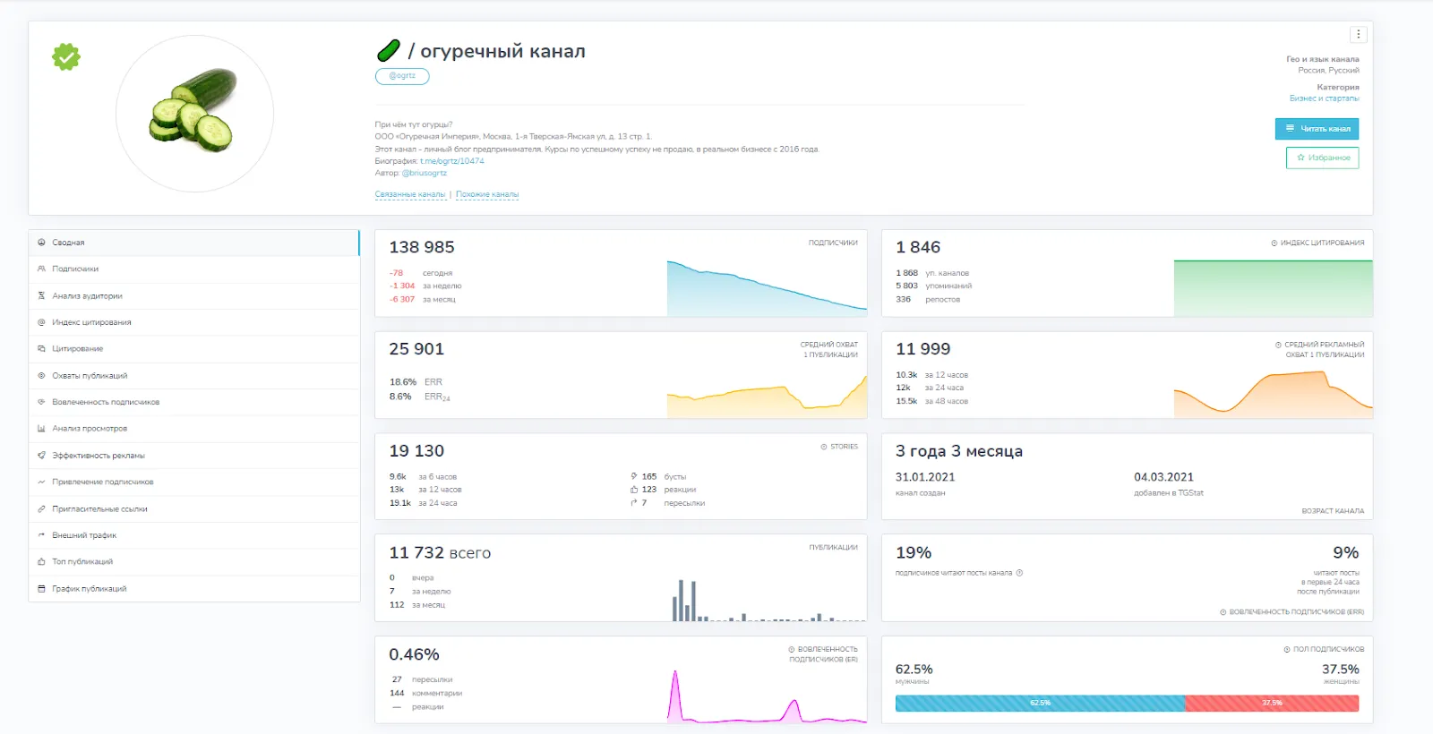The height and width of the screenshot is (734, 1433).
Task: Click the info icon next to Вовлеченность подписчиков (ER)
Action: point(792,650)
